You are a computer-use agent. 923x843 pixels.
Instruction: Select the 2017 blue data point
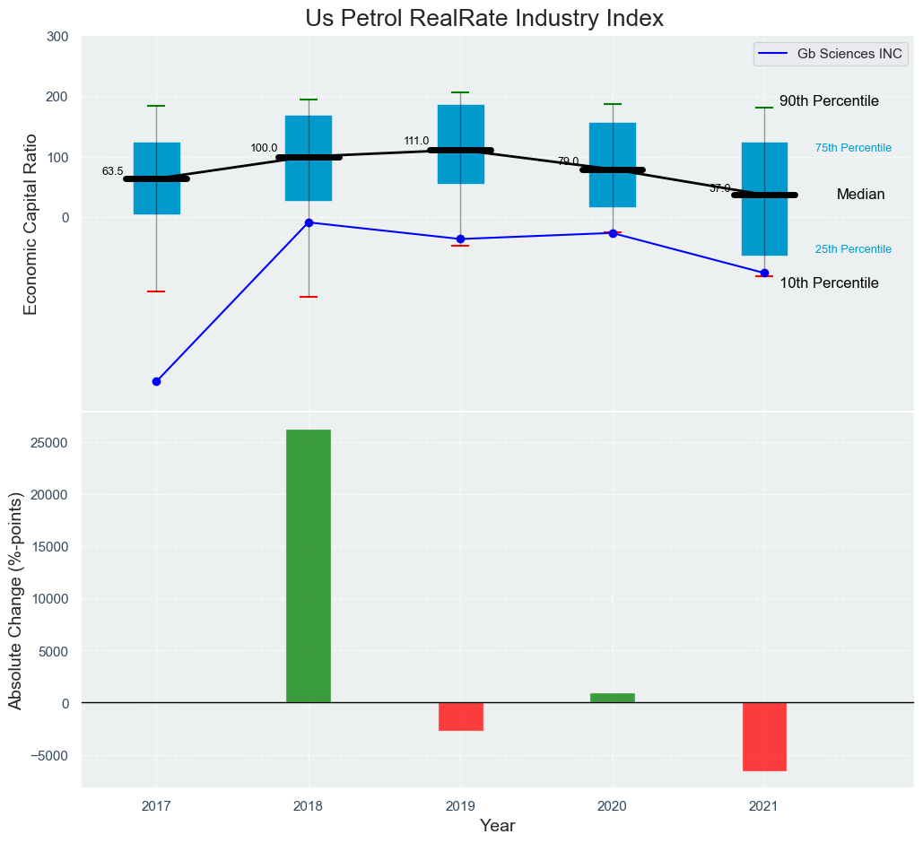pyautogui.click(x=156, y=381)
